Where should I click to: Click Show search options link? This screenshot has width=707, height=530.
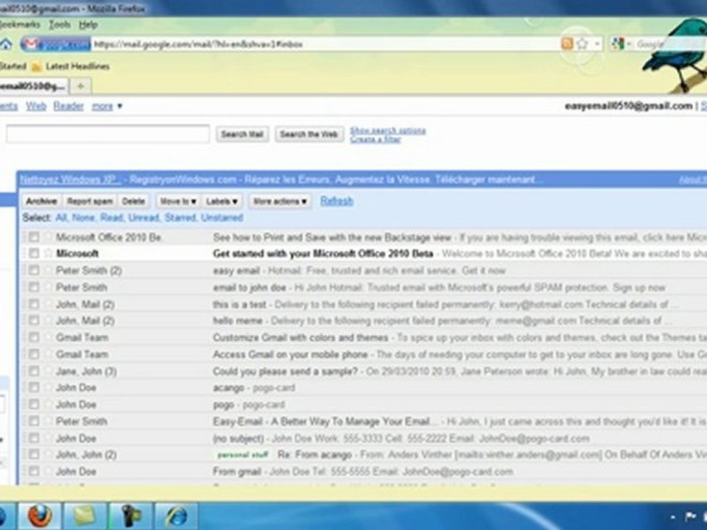coord(388,130)
